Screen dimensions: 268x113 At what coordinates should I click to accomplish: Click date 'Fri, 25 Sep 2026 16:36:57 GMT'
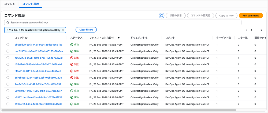(x=106, y=45)
